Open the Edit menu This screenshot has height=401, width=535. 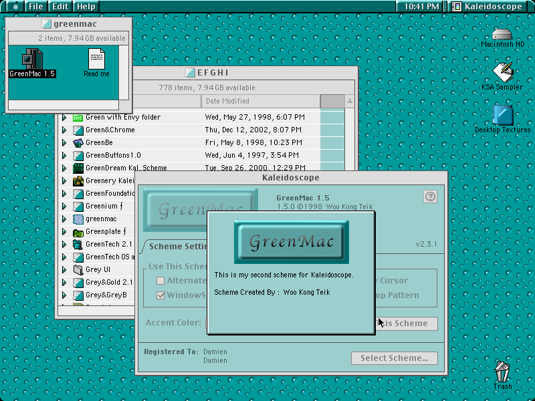click(x=60, y=7)
